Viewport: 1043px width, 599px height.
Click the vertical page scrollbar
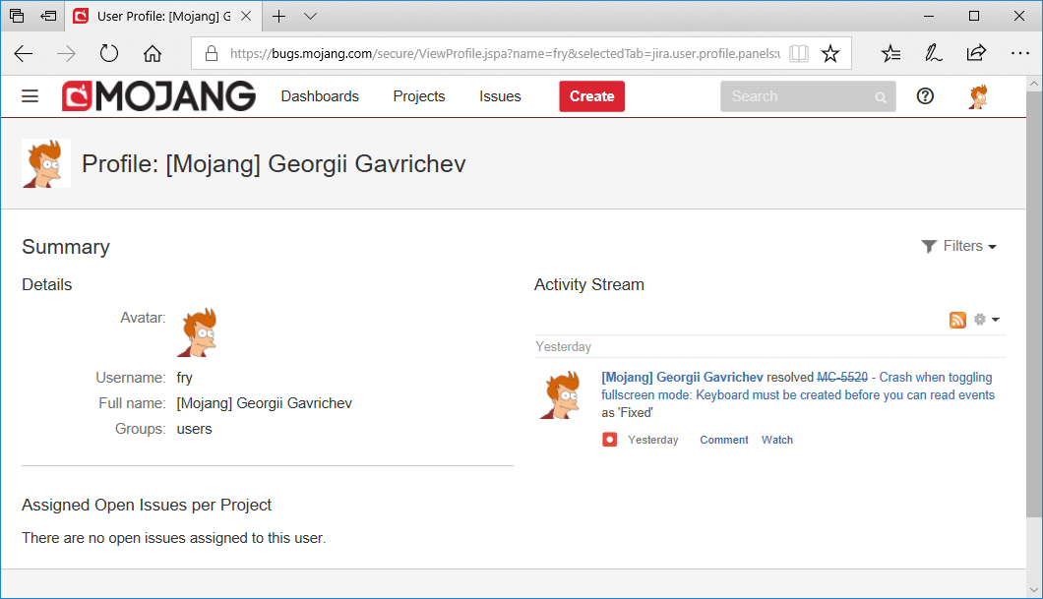[x=1033, y=295]
